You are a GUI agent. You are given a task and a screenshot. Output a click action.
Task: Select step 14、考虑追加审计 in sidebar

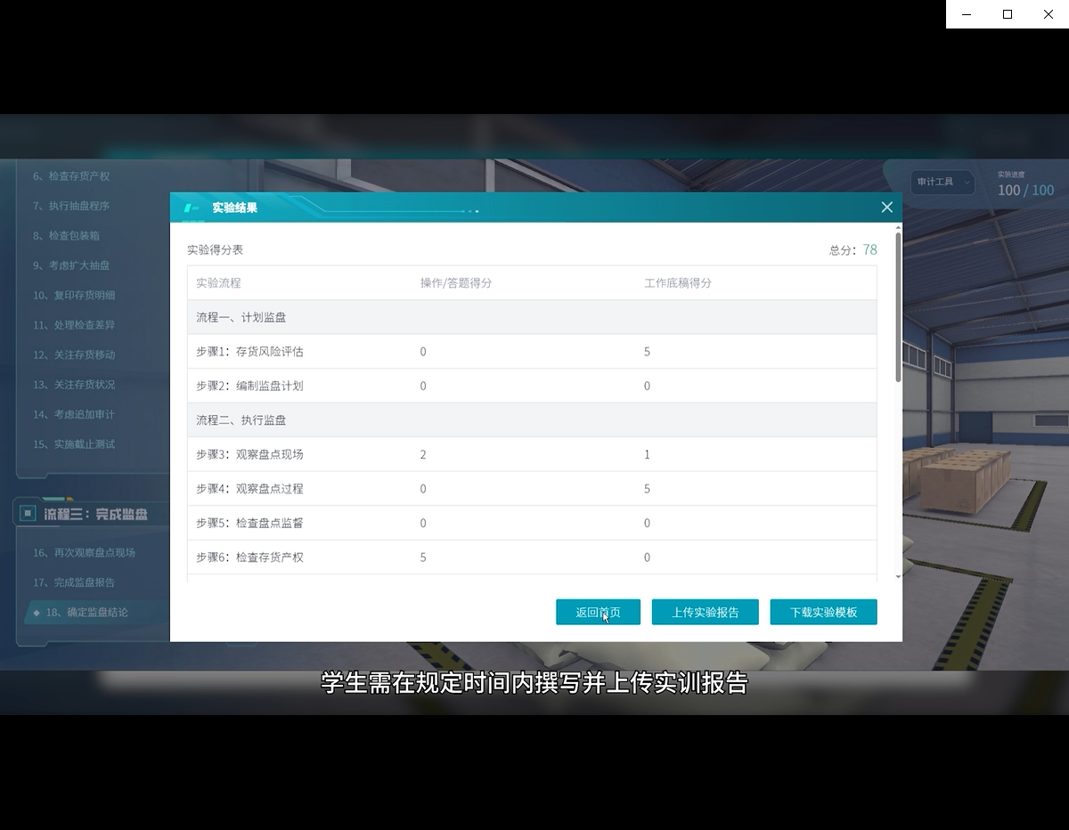(x=74, y=414)
